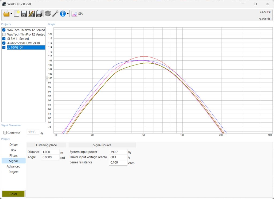The height and width of the screenshot is (199, 274).
Task: Uncheck WavTech ThinPro 12 Sealed project
Action: pos(4,30)
